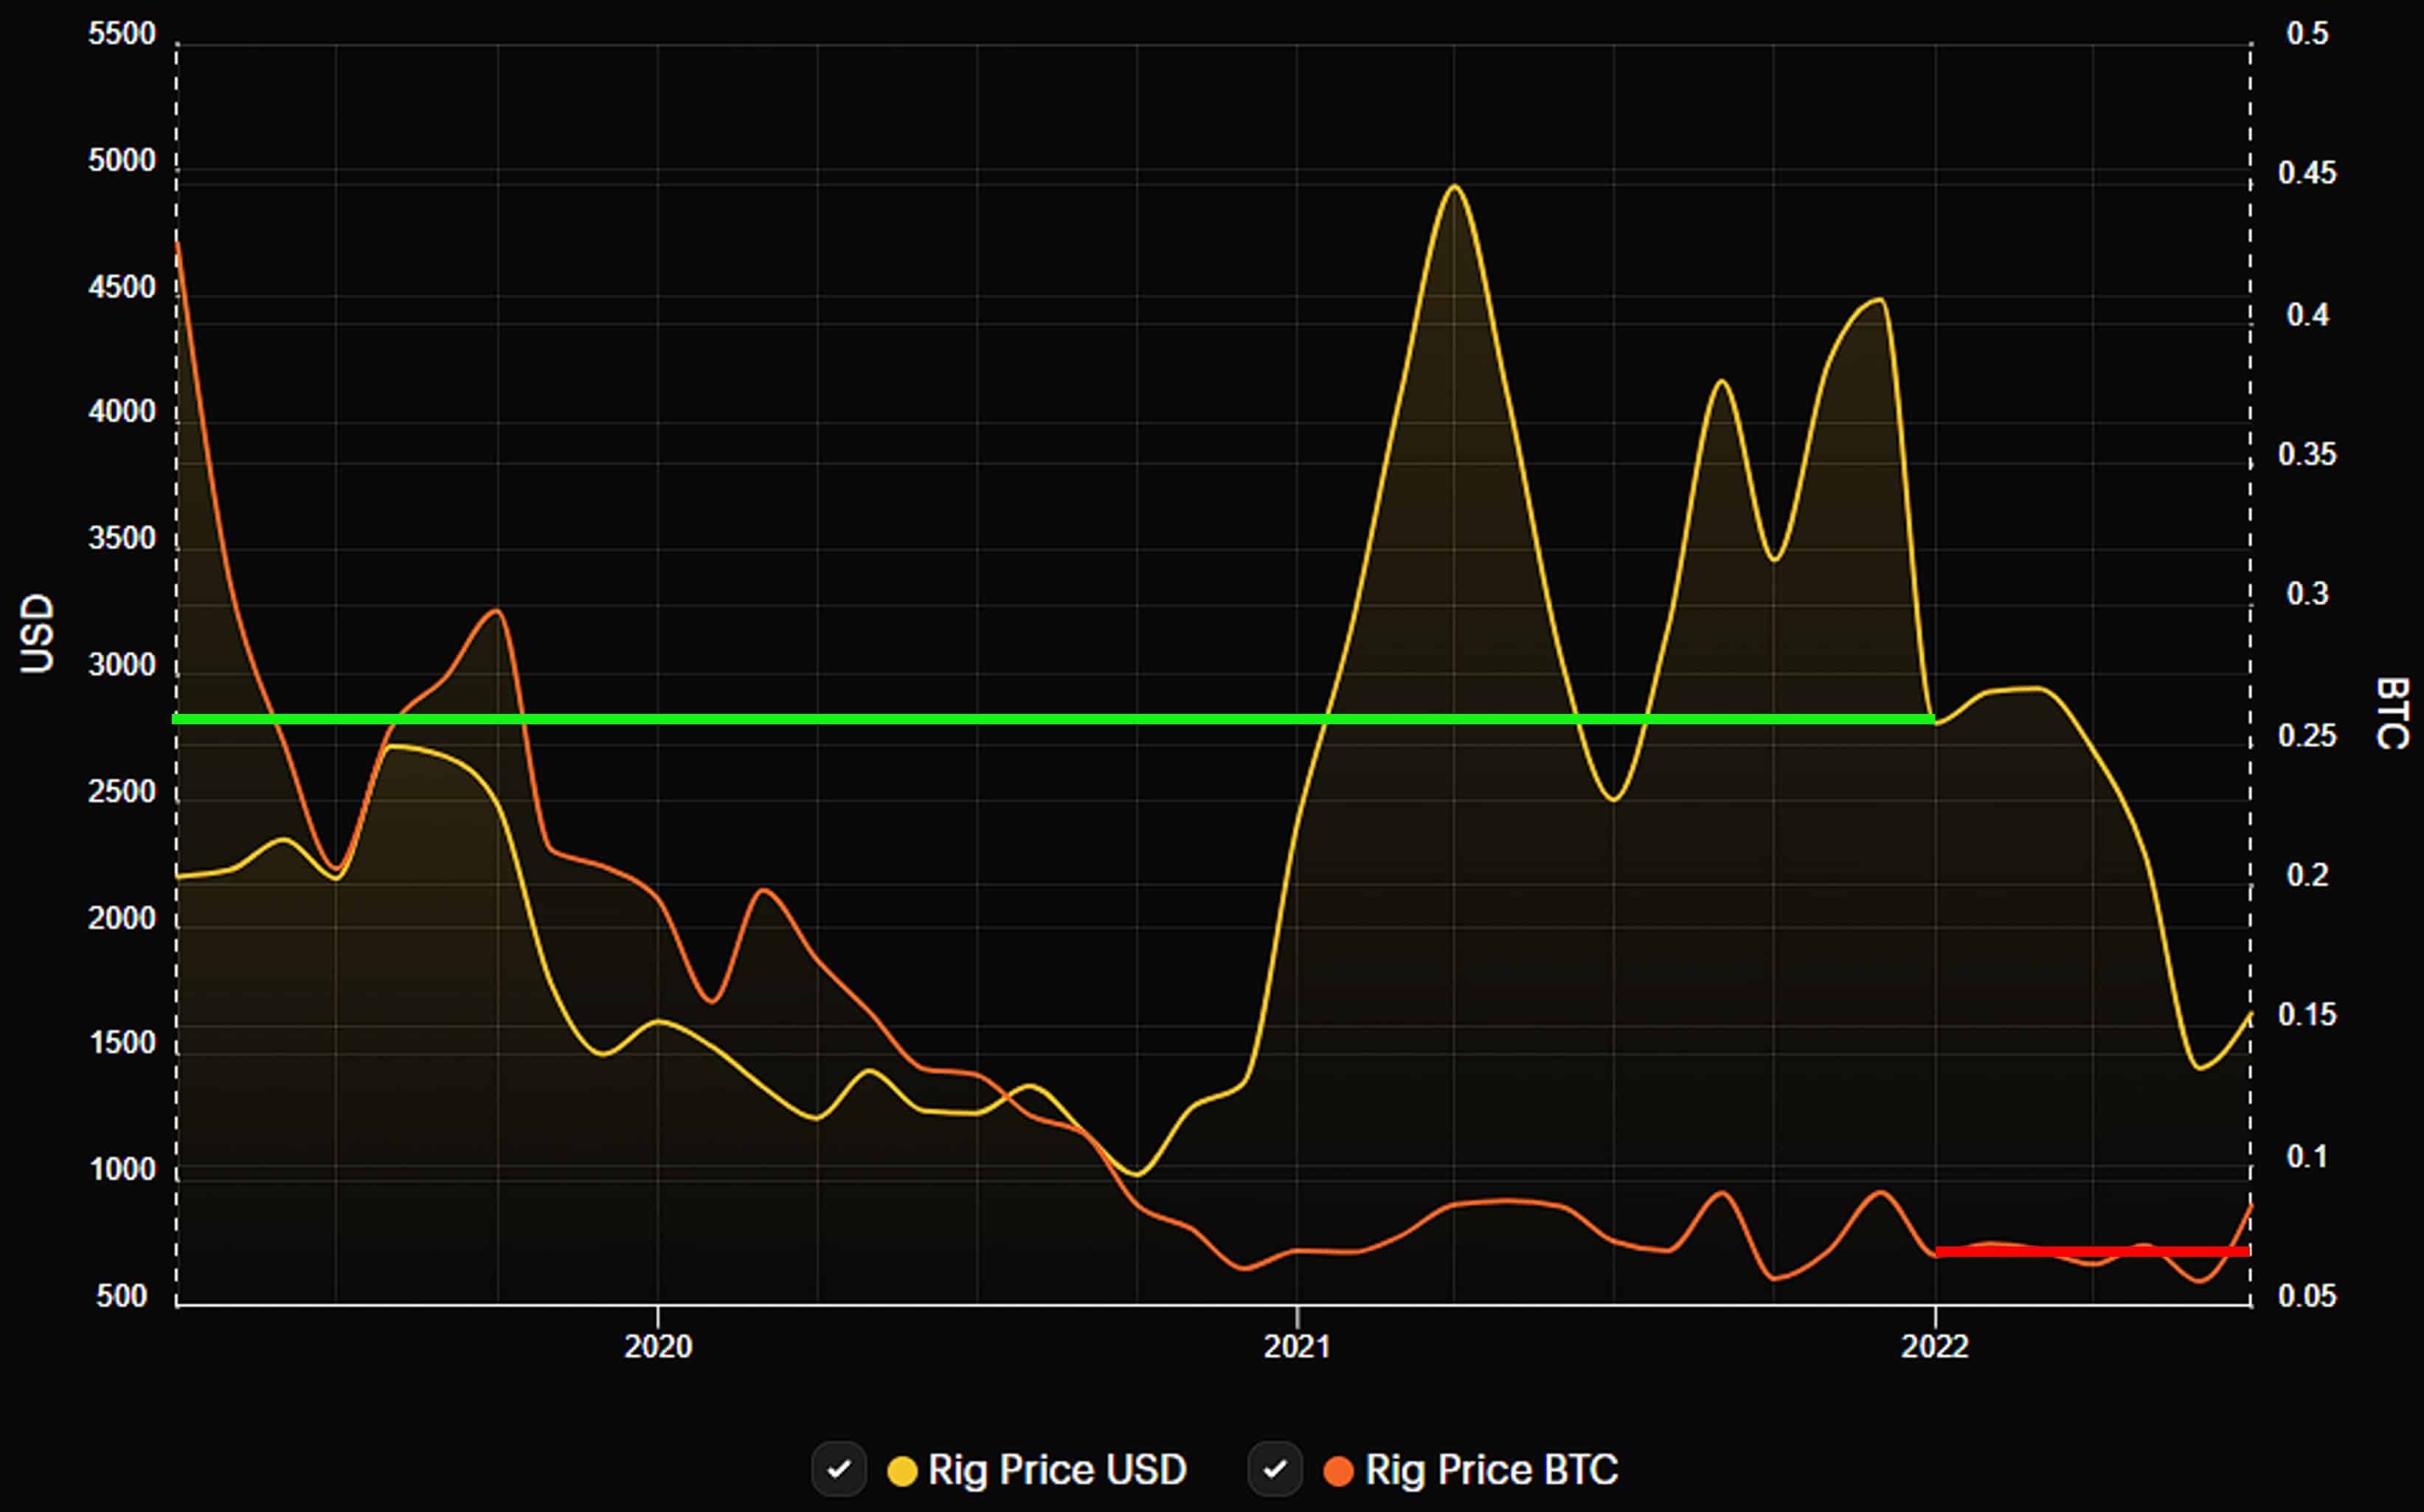Click the orange Rig Price BTC legend dot
The width and height of the screenshot is (2424, 1512).
click(1338, 1471)
